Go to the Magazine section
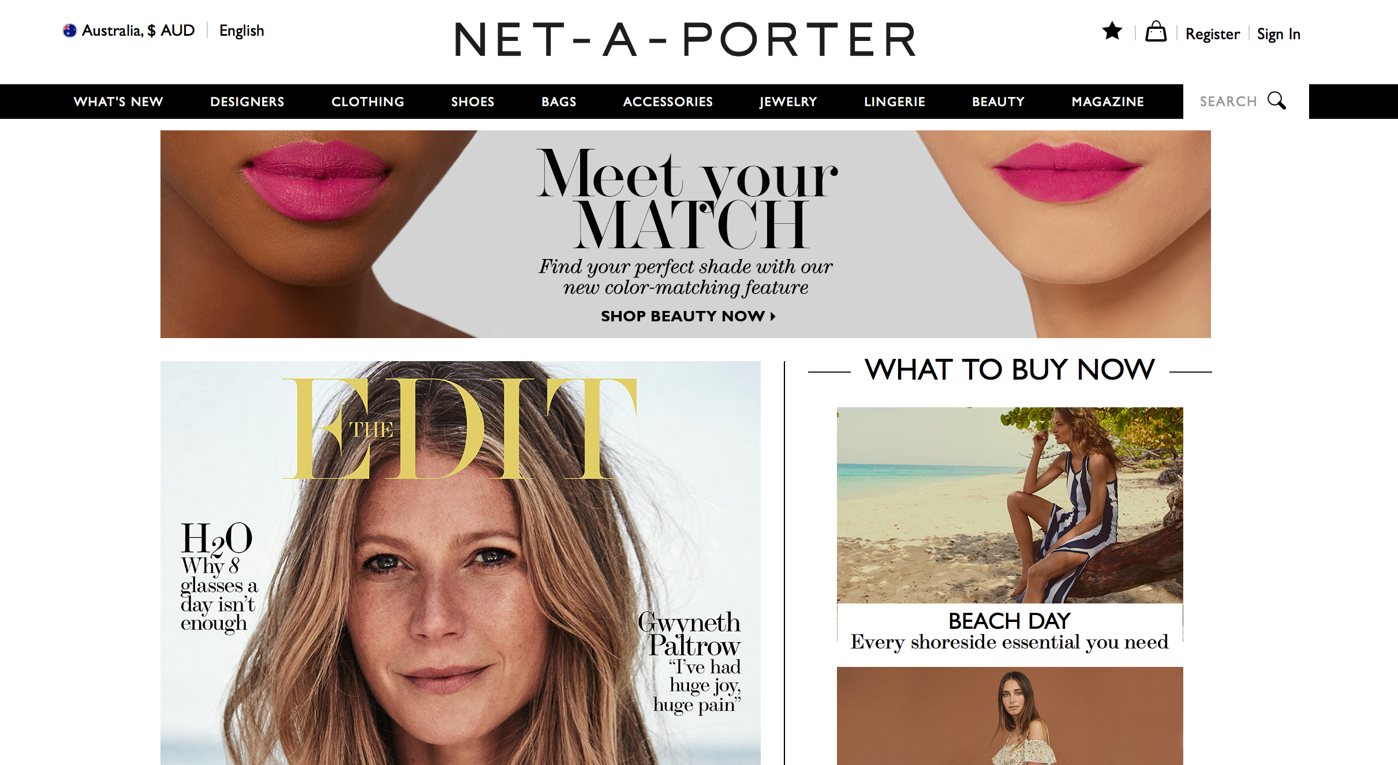1398x765 pixels. click(1108, 102)
